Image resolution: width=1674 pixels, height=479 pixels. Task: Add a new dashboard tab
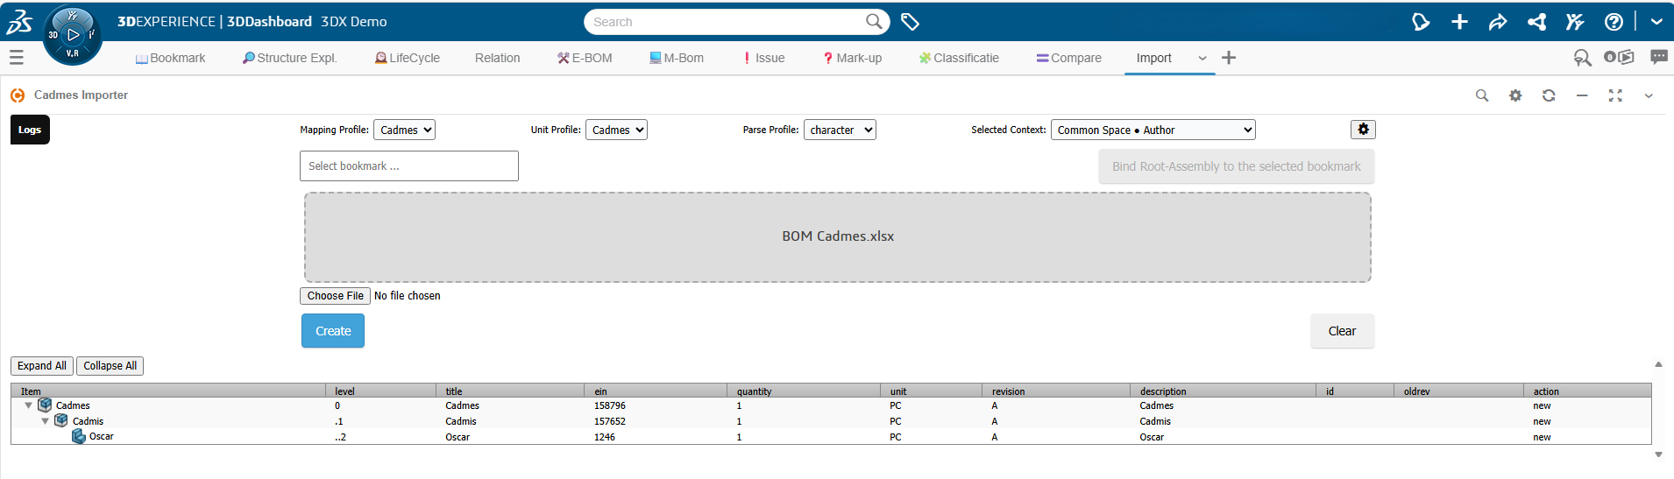tap(1229, 58)
